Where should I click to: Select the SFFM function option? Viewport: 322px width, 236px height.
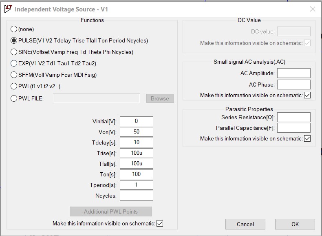14,75
